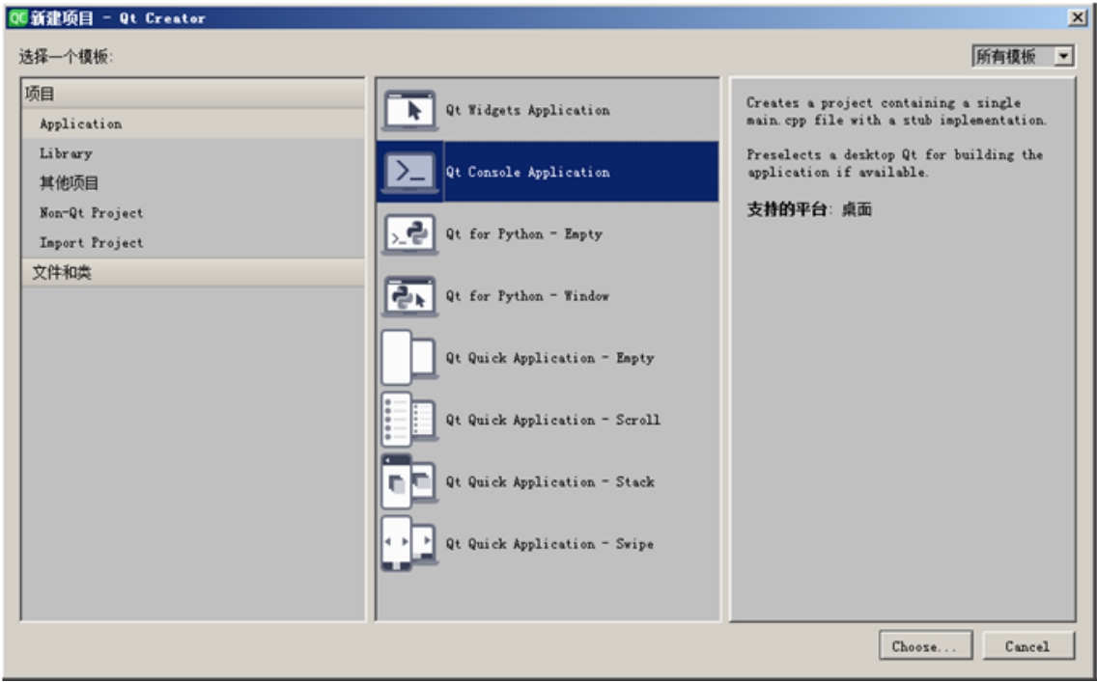
Task: Click the Qt Quick Application Empty icon
Action: 410,358
